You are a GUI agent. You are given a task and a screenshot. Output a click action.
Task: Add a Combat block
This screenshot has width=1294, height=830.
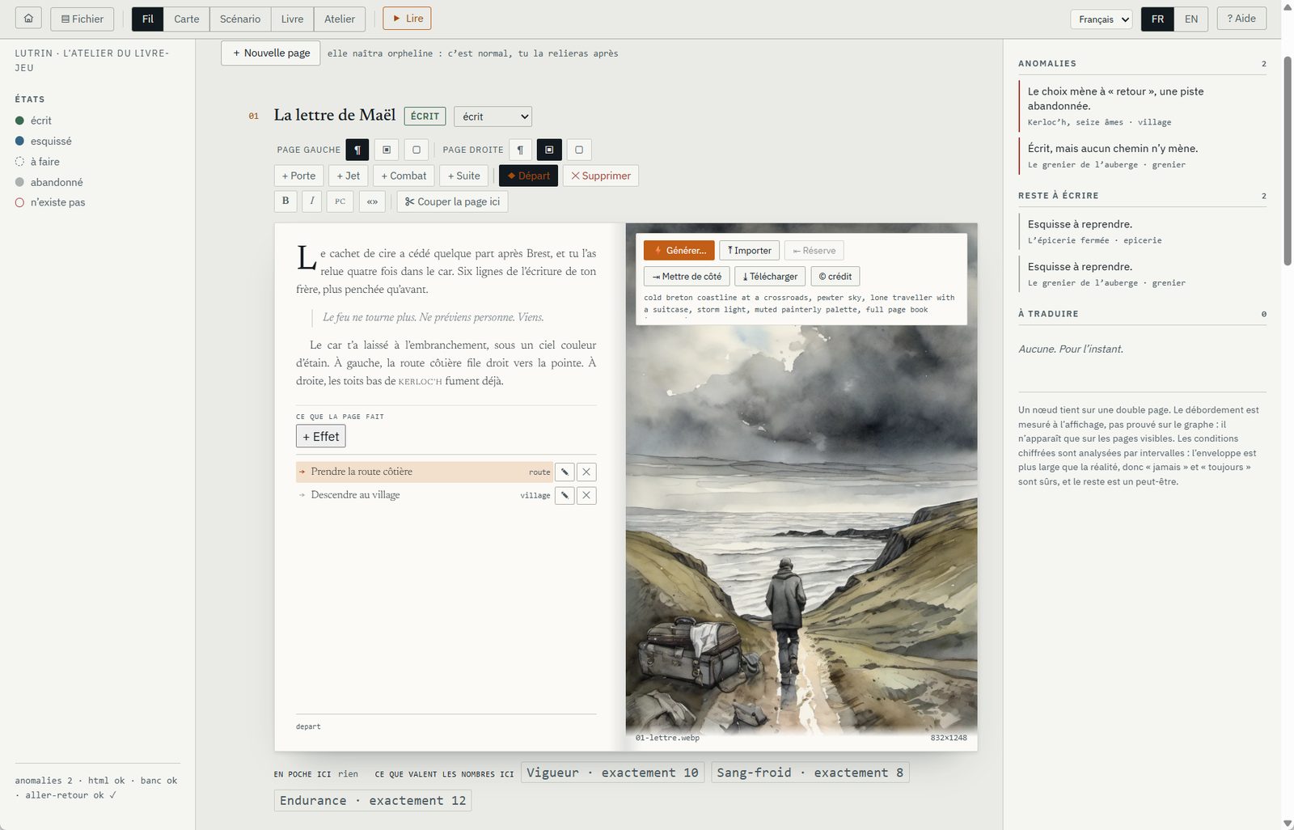tap(404, 176)
